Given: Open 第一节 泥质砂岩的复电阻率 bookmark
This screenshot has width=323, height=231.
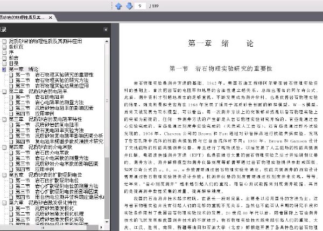Looking at the screenshot, I should 47,125.
